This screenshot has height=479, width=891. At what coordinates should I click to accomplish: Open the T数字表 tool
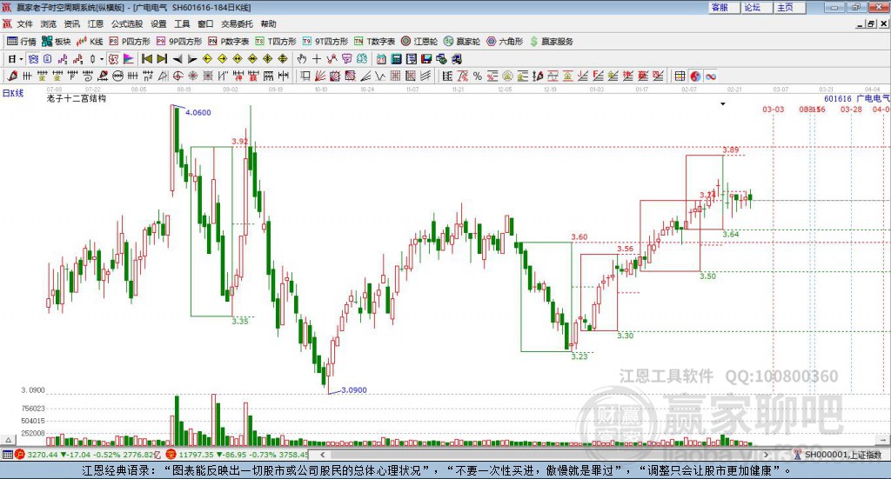(x=374, y=42)
